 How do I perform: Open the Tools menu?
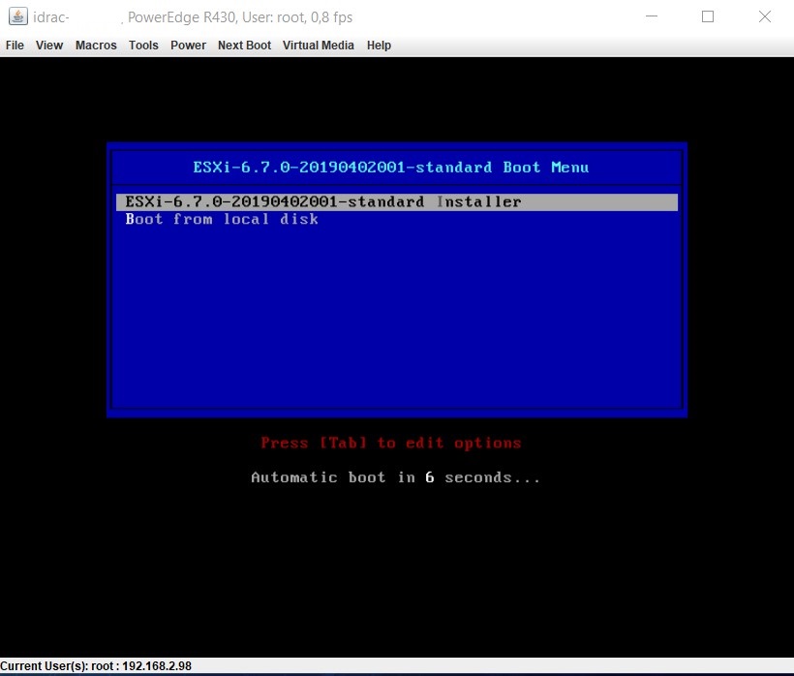(143, 46)
